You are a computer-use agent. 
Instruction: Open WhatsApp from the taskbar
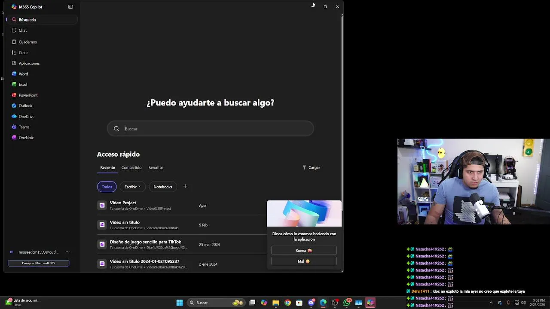pos(347,303)
